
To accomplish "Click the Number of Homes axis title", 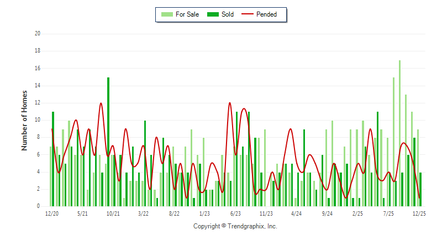I will point(24,120).
